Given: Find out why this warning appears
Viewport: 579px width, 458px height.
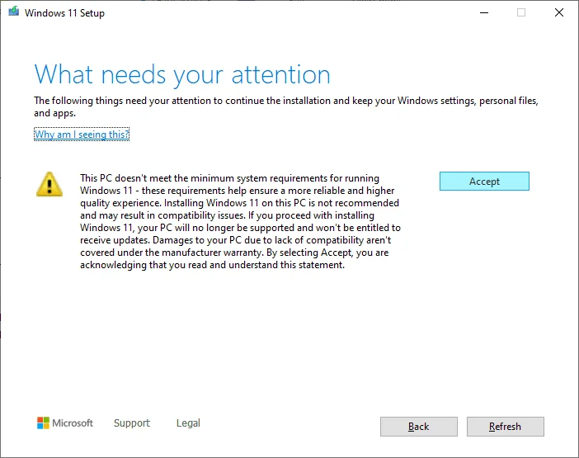Looking at the screenshot, I should pos(82,134).
